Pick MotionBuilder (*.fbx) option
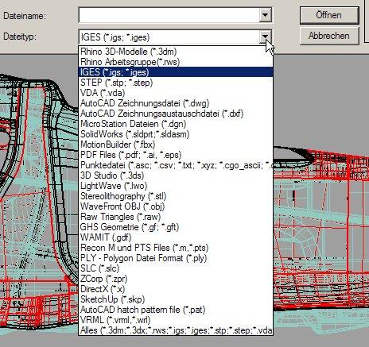The height and width of the screenshot is (347, 369). 176,145
